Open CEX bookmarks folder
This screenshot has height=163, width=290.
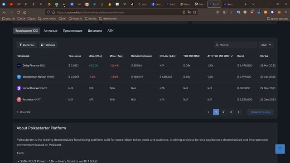tap(21, 19)
